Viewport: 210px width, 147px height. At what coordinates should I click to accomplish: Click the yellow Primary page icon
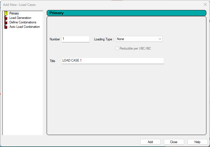(x=6, y=13)
